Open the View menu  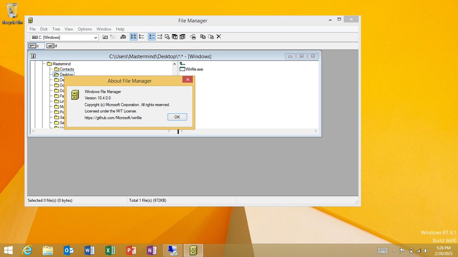point(69,29)
